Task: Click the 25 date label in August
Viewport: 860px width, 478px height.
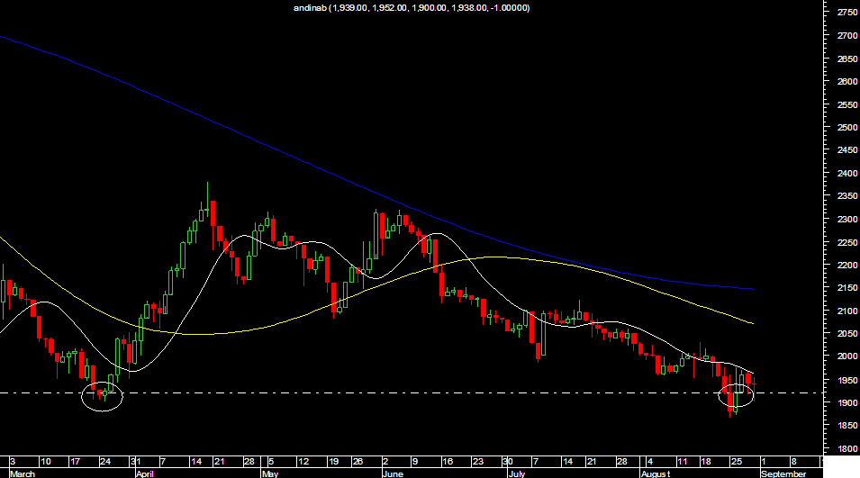Action: click(736, 462)
